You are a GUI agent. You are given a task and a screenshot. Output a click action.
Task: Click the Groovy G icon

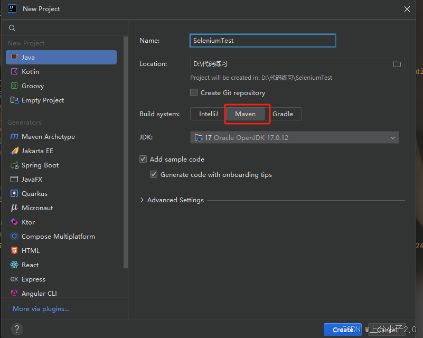[14, 86]
